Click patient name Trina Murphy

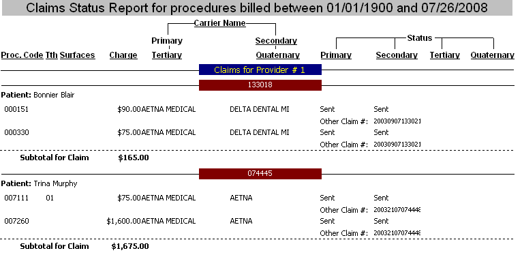55,184
